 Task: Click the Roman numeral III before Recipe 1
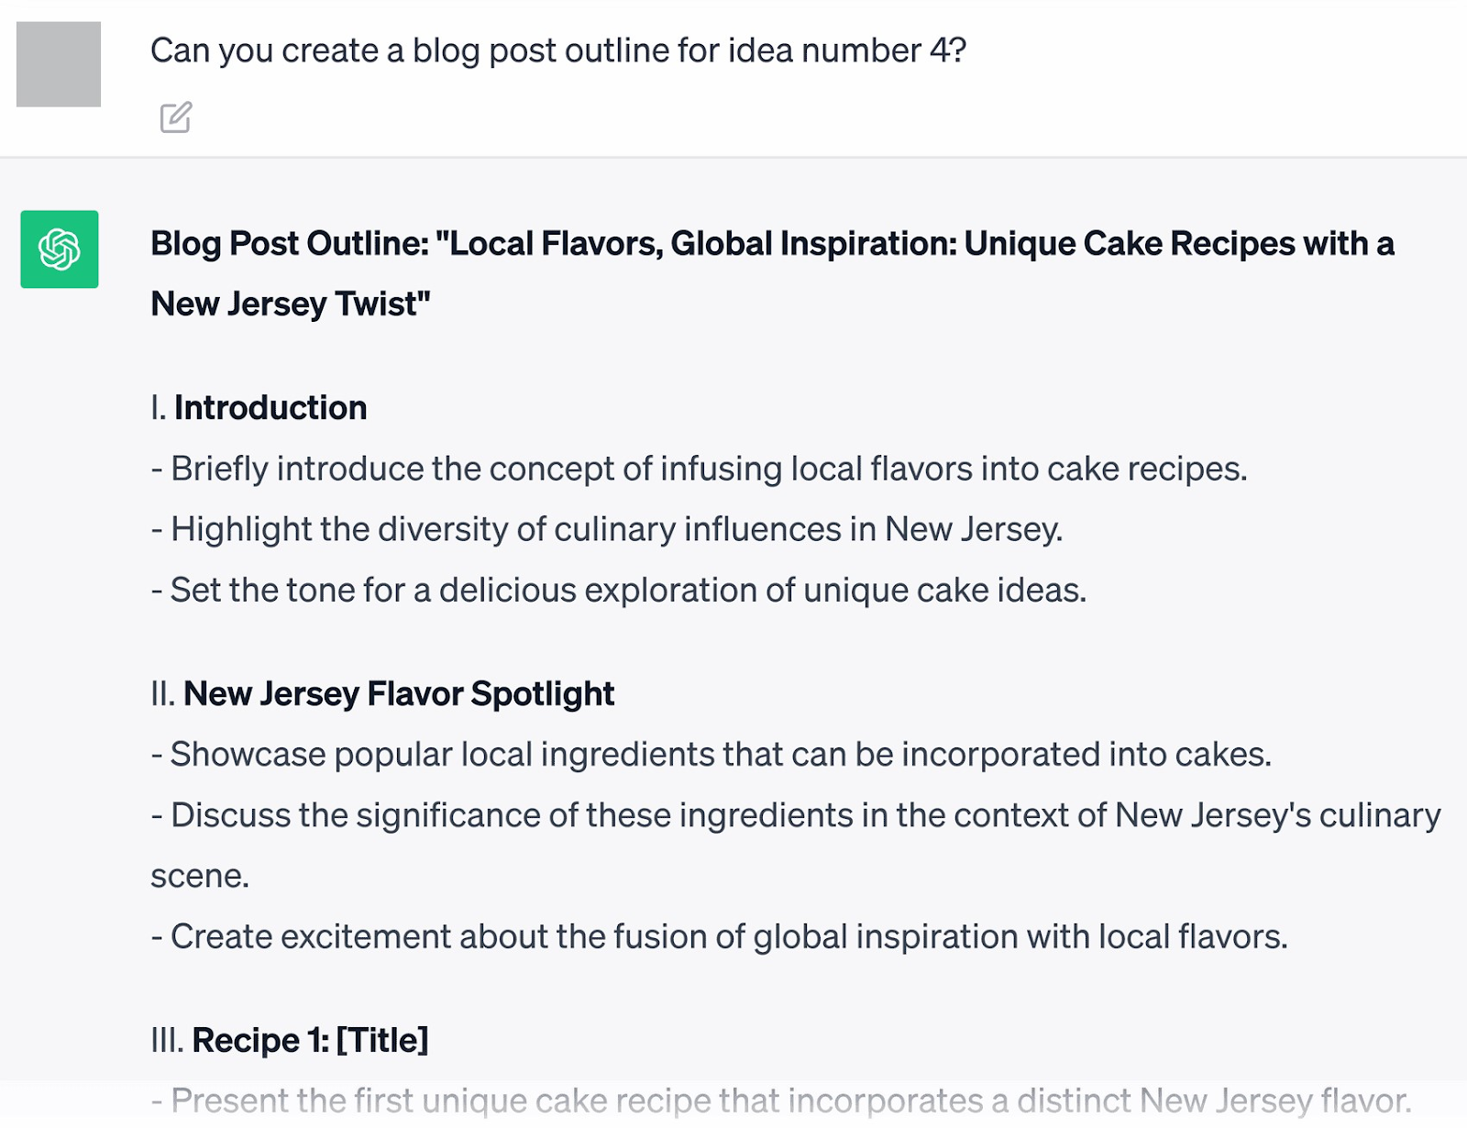tap(165, 1040)
